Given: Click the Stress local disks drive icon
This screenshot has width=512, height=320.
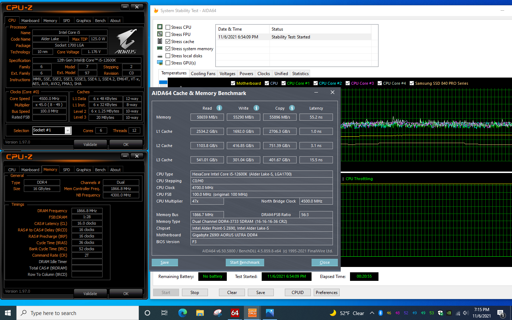Looking at the screenshot, I should [160, 56].
